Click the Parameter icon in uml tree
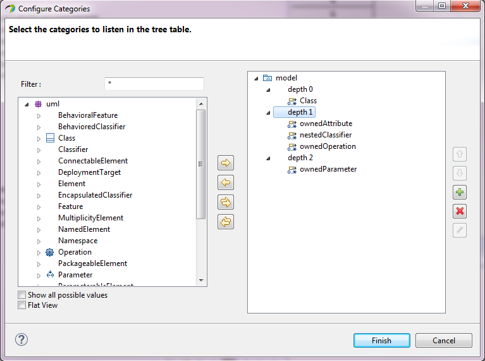This screenshot has width=485, height=361. tap(50, 274)
